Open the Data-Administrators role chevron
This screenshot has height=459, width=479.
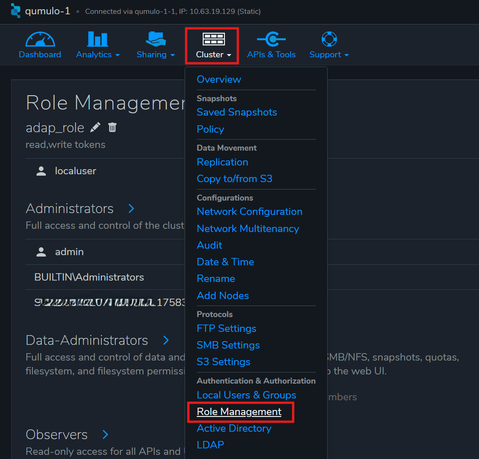click(166, 340)
